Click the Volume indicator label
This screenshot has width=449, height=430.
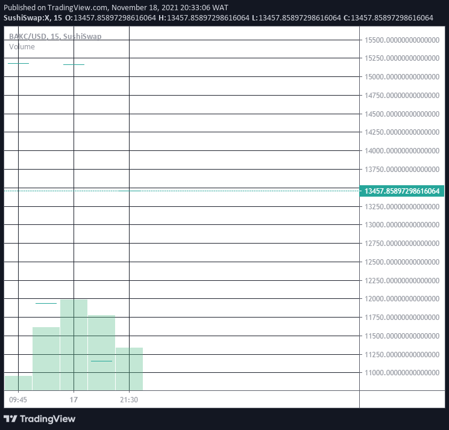[22, 46]
